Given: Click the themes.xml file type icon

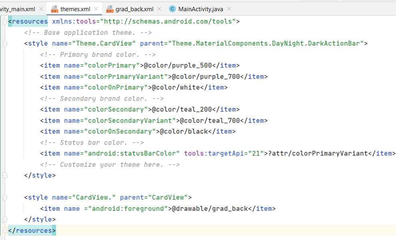Looking at the screenshot, I should click(x=54, y=9).
